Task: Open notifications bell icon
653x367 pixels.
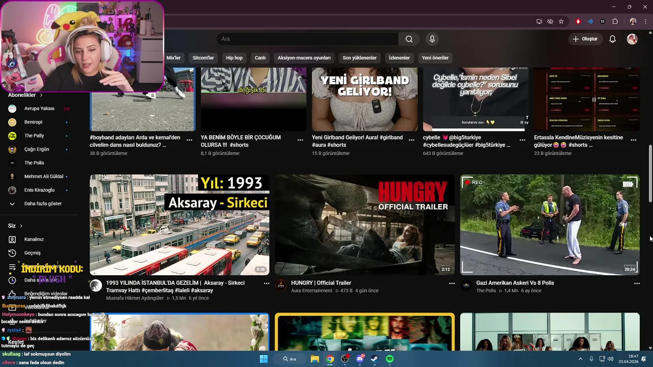Action: pyautogui.click(x=613, y=39)
